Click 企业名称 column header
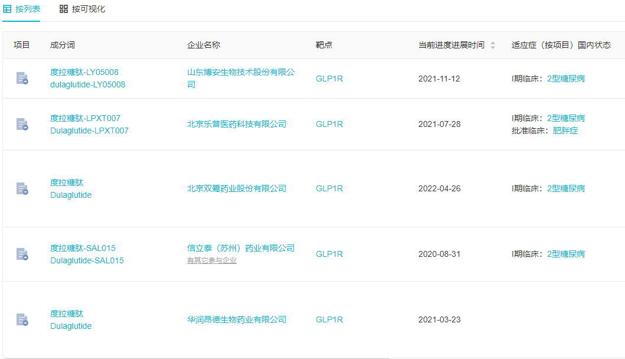The width and height of the screenshot is (625, 359). (204, 45)
